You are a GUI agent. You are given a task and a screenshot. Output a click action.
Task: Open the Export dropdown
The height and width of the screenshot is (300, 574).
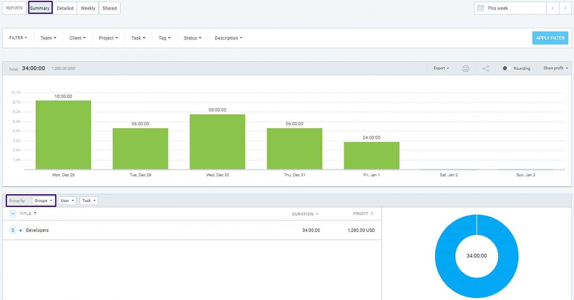(x=441, y=68)
